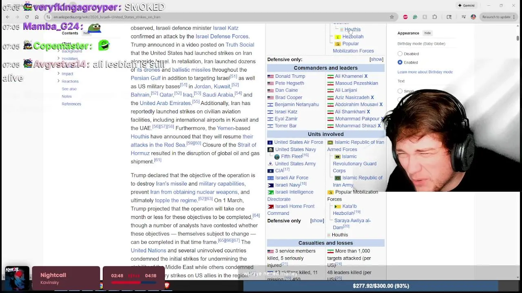Click the Iran flag icon beside Ali Khamenei
The height and width of the screenshot is (293, 522).
pos(330,76)
